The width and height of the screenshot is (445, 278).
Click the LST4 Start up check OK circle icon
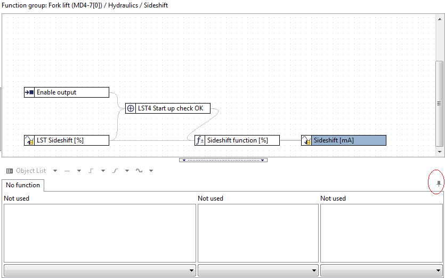131,108
